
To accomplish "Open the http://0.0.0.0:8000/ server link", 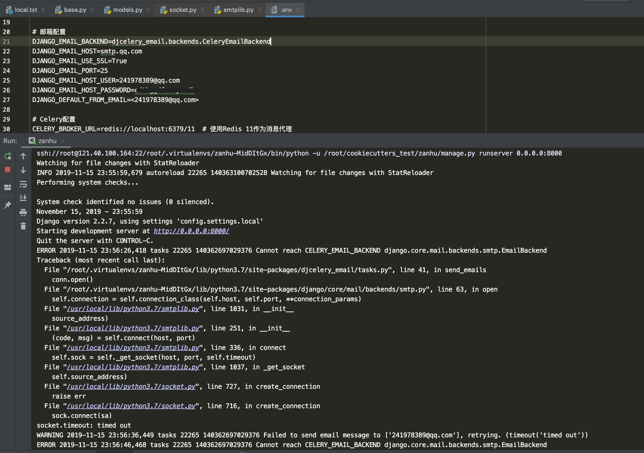I will tap(192, 231).
